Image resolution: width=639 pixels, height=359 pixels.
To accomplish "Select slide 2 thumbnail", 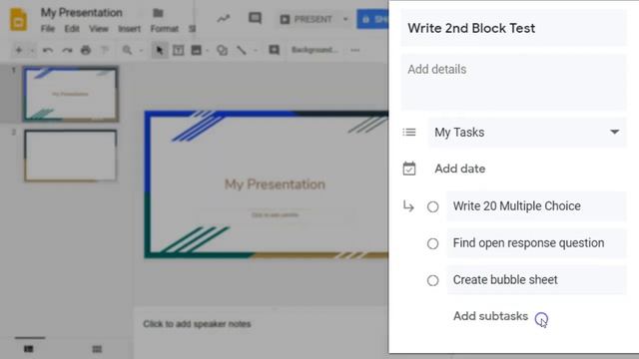I will pyautogui.click(x=71, y=156).
